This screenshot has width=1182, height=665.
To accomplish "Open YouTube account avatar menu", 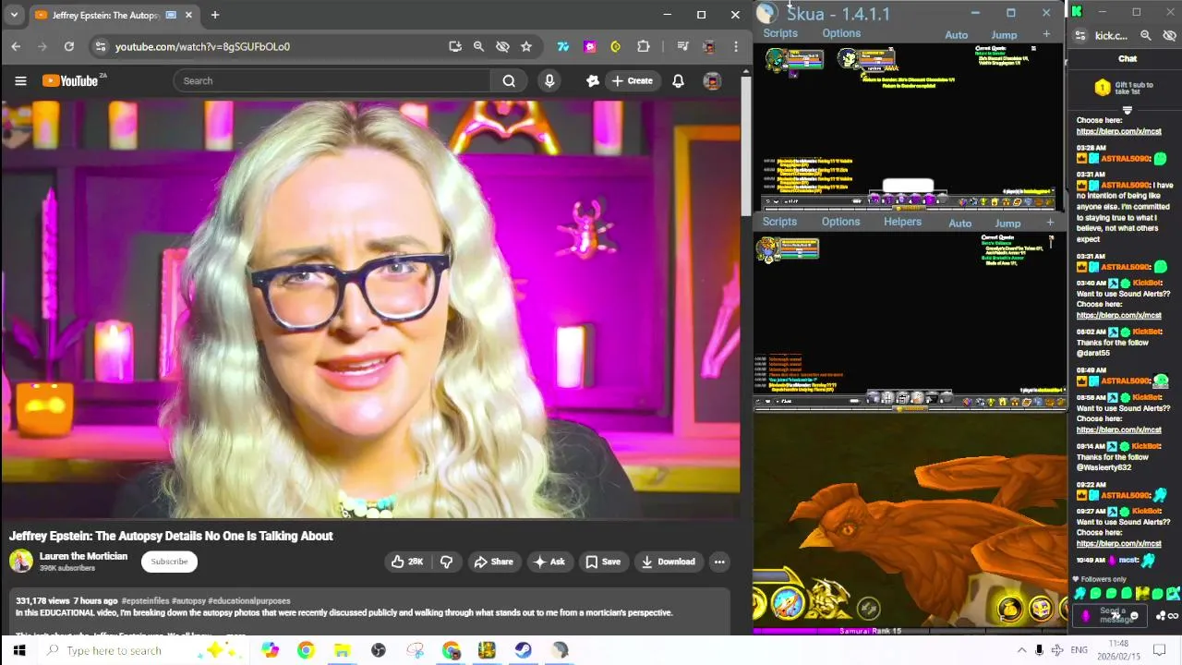I will (712, 80).
